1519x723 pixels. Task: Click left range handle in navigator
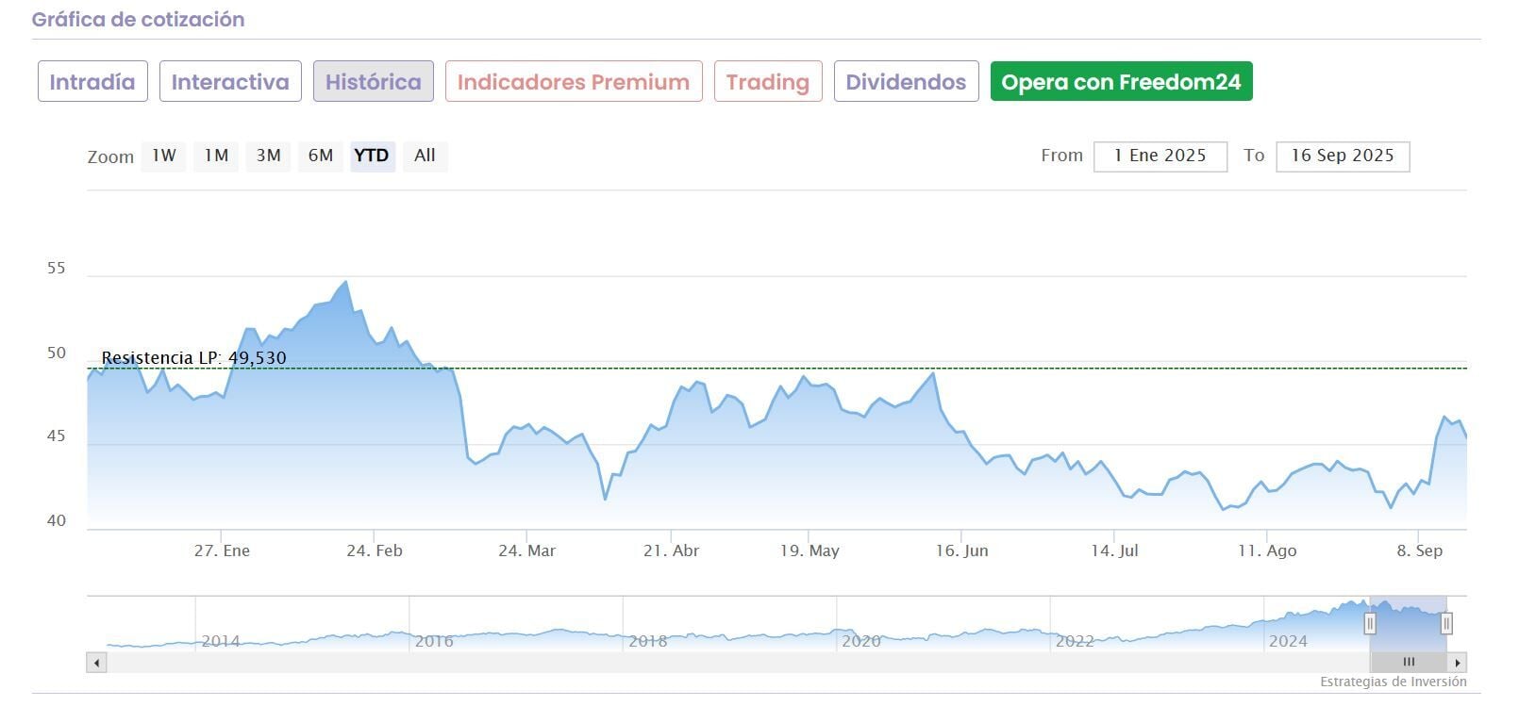[x=1370, y=623]
